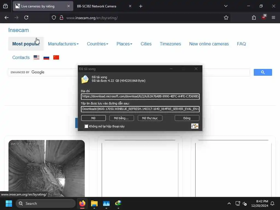
Task: Click the Mở bằng... button
Action: tap(121, 118)
